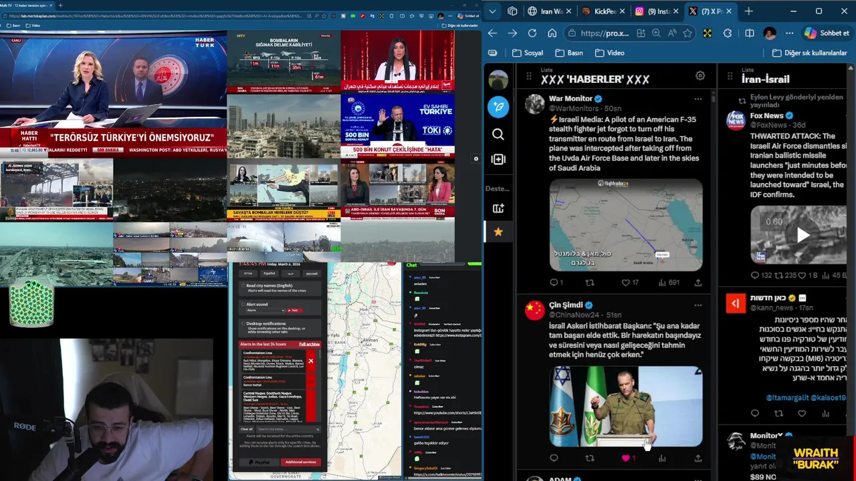Select the Español language button
The height and width of the screenshot is (481, 856).
click(269, 273)
